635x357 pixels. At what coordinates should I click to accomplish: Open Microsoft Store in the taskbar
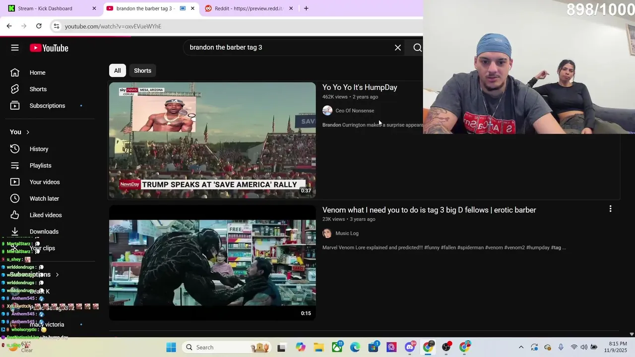(x=374, y=347)
